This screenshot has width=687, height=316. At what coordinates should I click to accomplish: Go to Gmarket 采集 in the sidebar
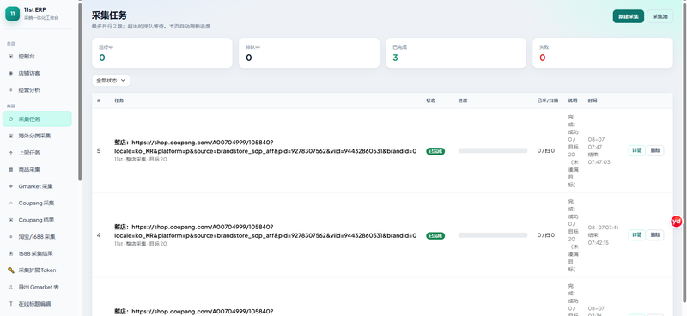click(x=37, y=186)
